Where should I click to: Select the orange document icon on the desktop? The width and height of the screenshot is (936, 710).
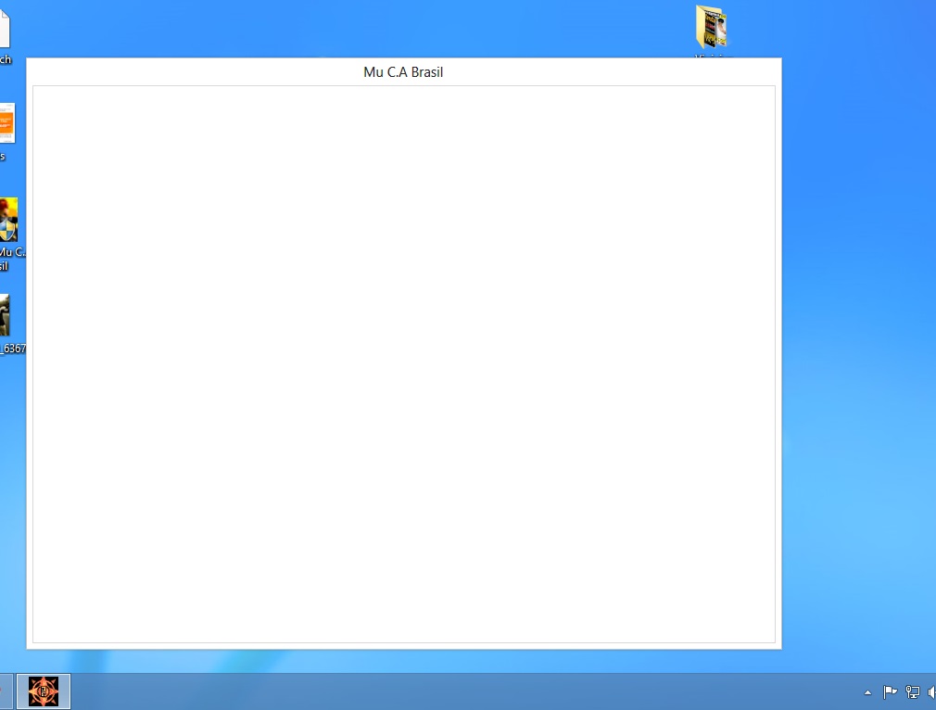pos(6,122)
